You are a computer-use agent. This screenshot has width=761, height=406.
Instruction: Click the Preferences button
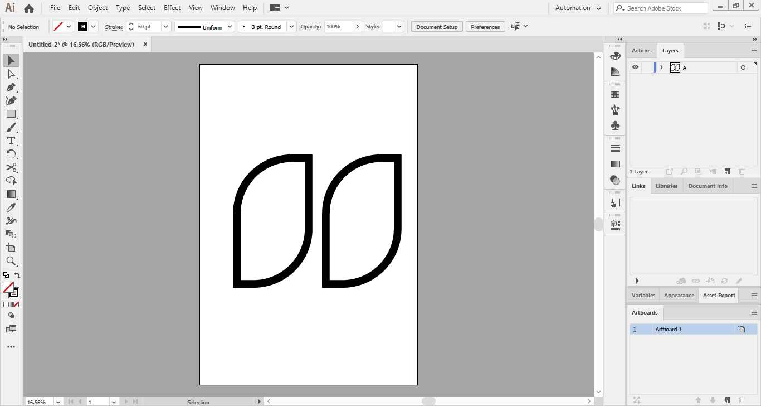[x=485, y=27]
